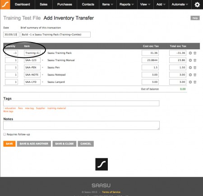The height and width of the screenshot is (196, 203).
Task: Cancel the inventory transfer
Action: point(86,143)
